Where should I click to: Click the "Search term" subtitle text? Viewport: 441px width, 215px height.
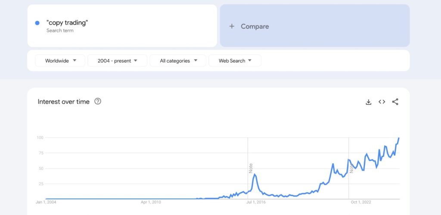click(60, 31)
